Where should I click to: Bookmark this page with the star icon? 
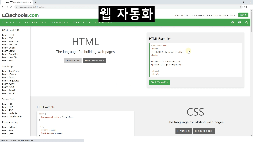241,7
